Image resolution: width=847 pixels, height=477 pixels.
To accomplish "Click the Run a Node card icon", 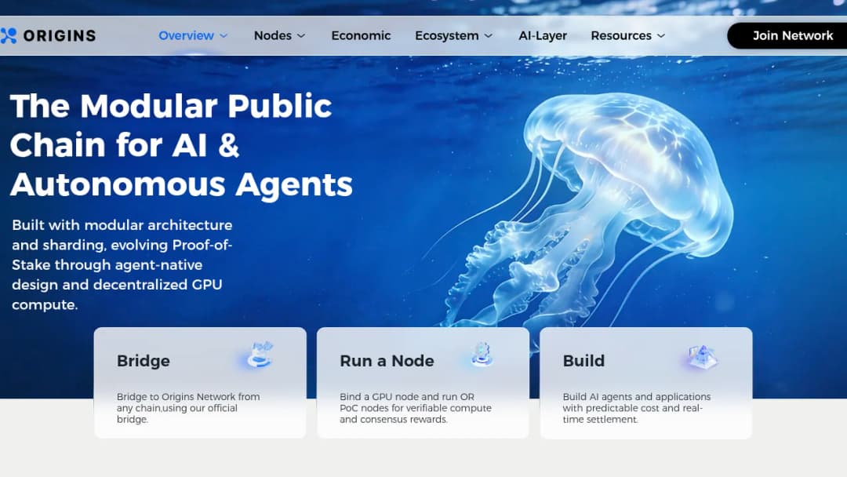I will pyautogui.click(x=482, y=355).
